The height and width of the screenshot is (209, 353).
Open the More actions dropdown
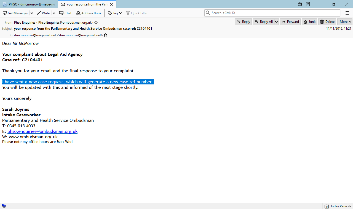point(345,22)
